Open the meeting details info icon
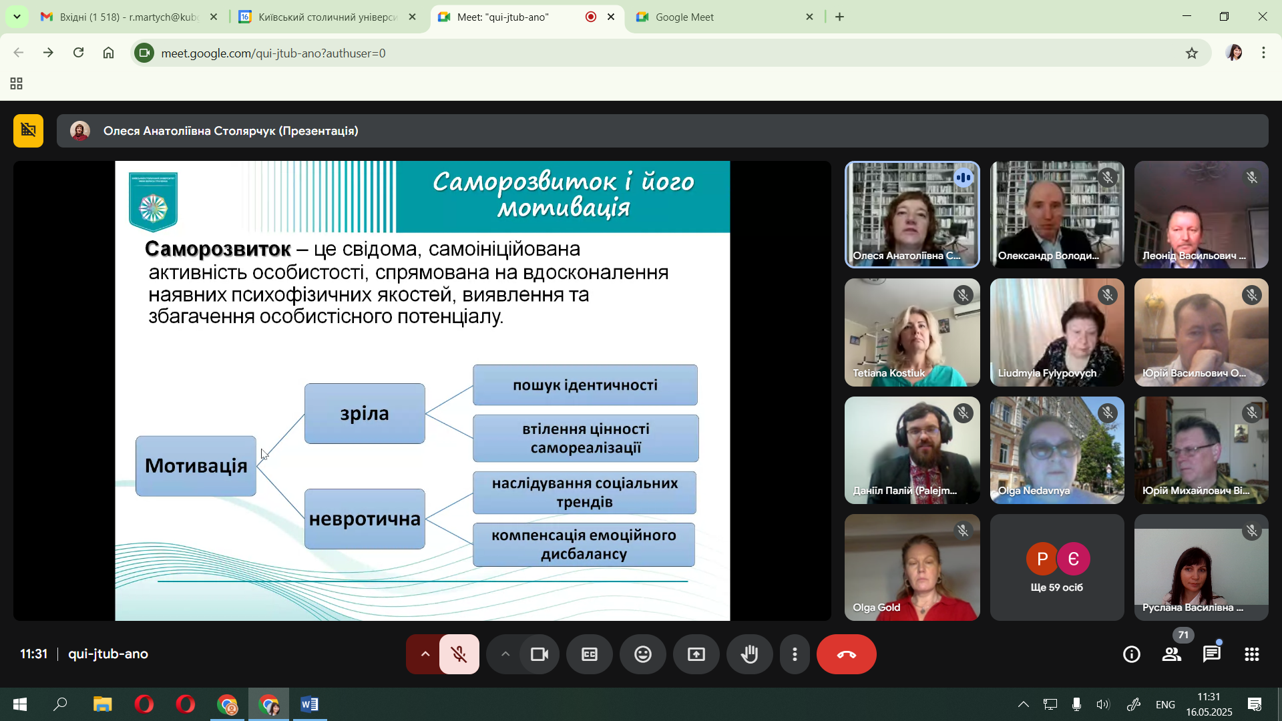This screenshot has width=1282, height=721. point(1132,654)
